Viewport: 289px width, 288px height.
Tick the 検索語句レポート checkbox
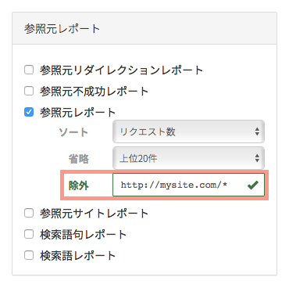coord(29,234)
